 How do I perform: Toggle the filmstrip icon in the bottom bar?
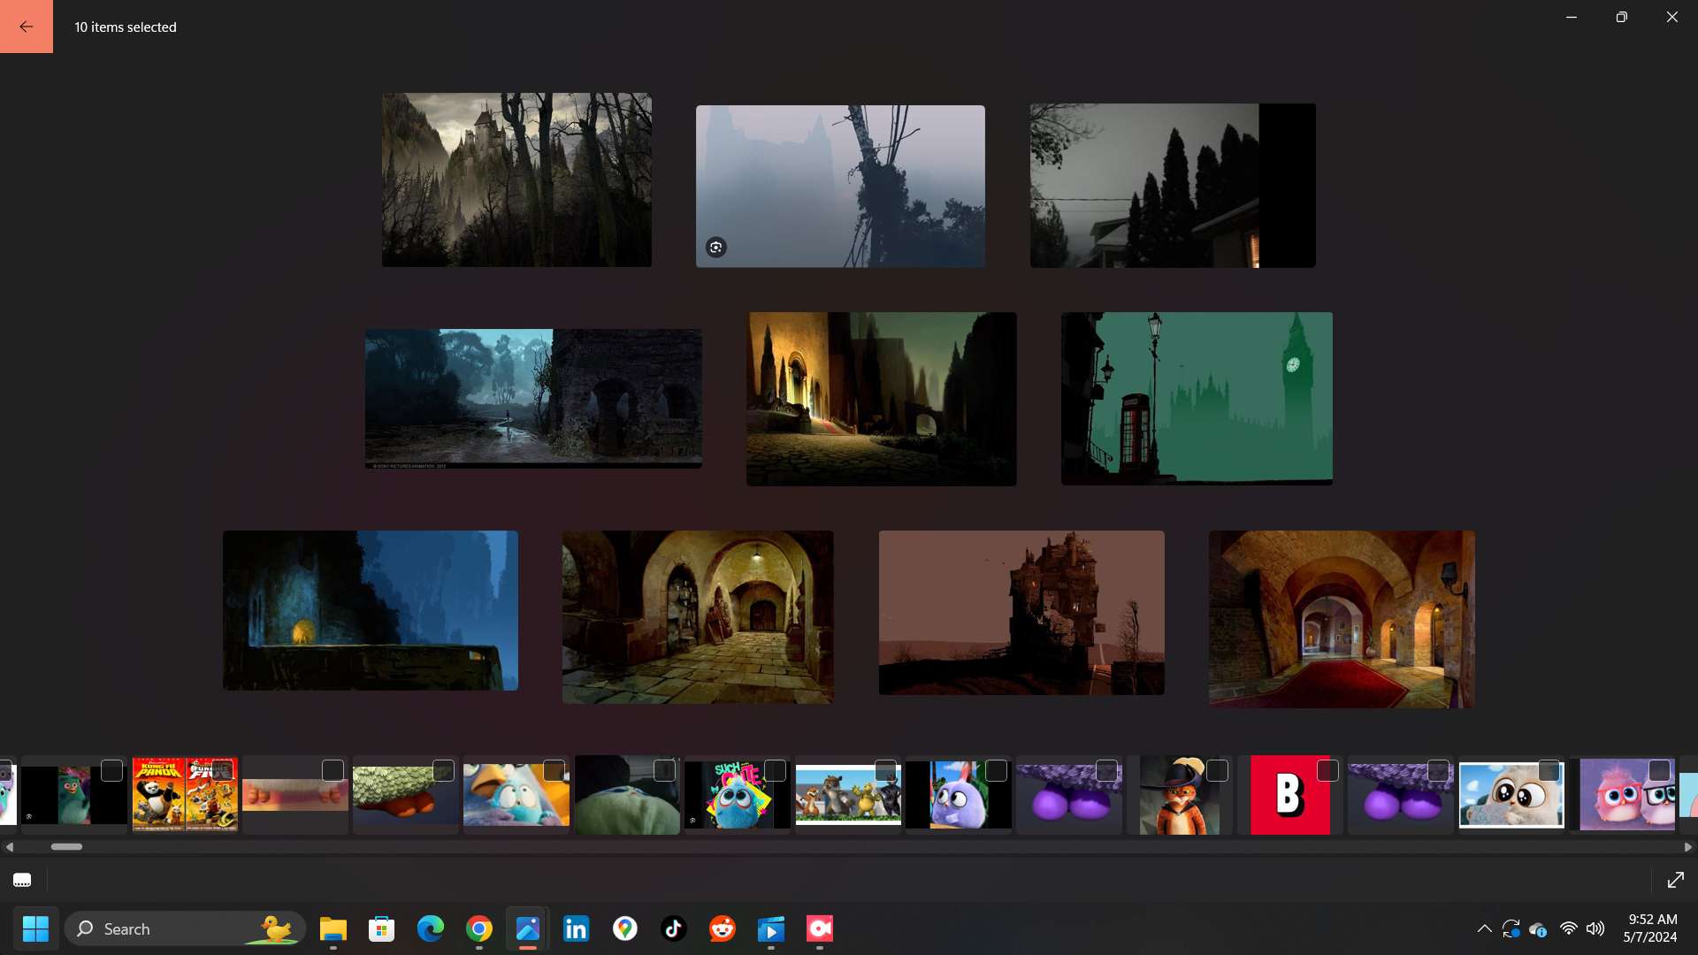(22, 880)
